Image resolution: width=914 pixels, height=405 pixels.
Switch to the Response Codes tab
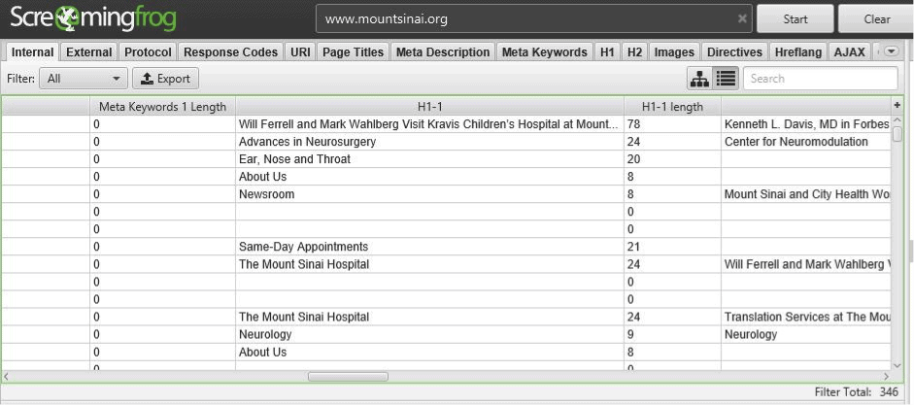pyautogui.click(x=231, y=52)
